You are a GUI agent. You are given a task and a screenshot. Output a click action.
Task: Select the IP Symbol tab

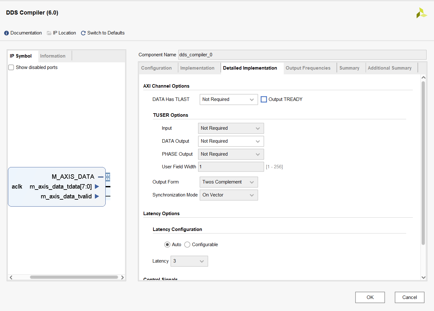tap(21, 56)
